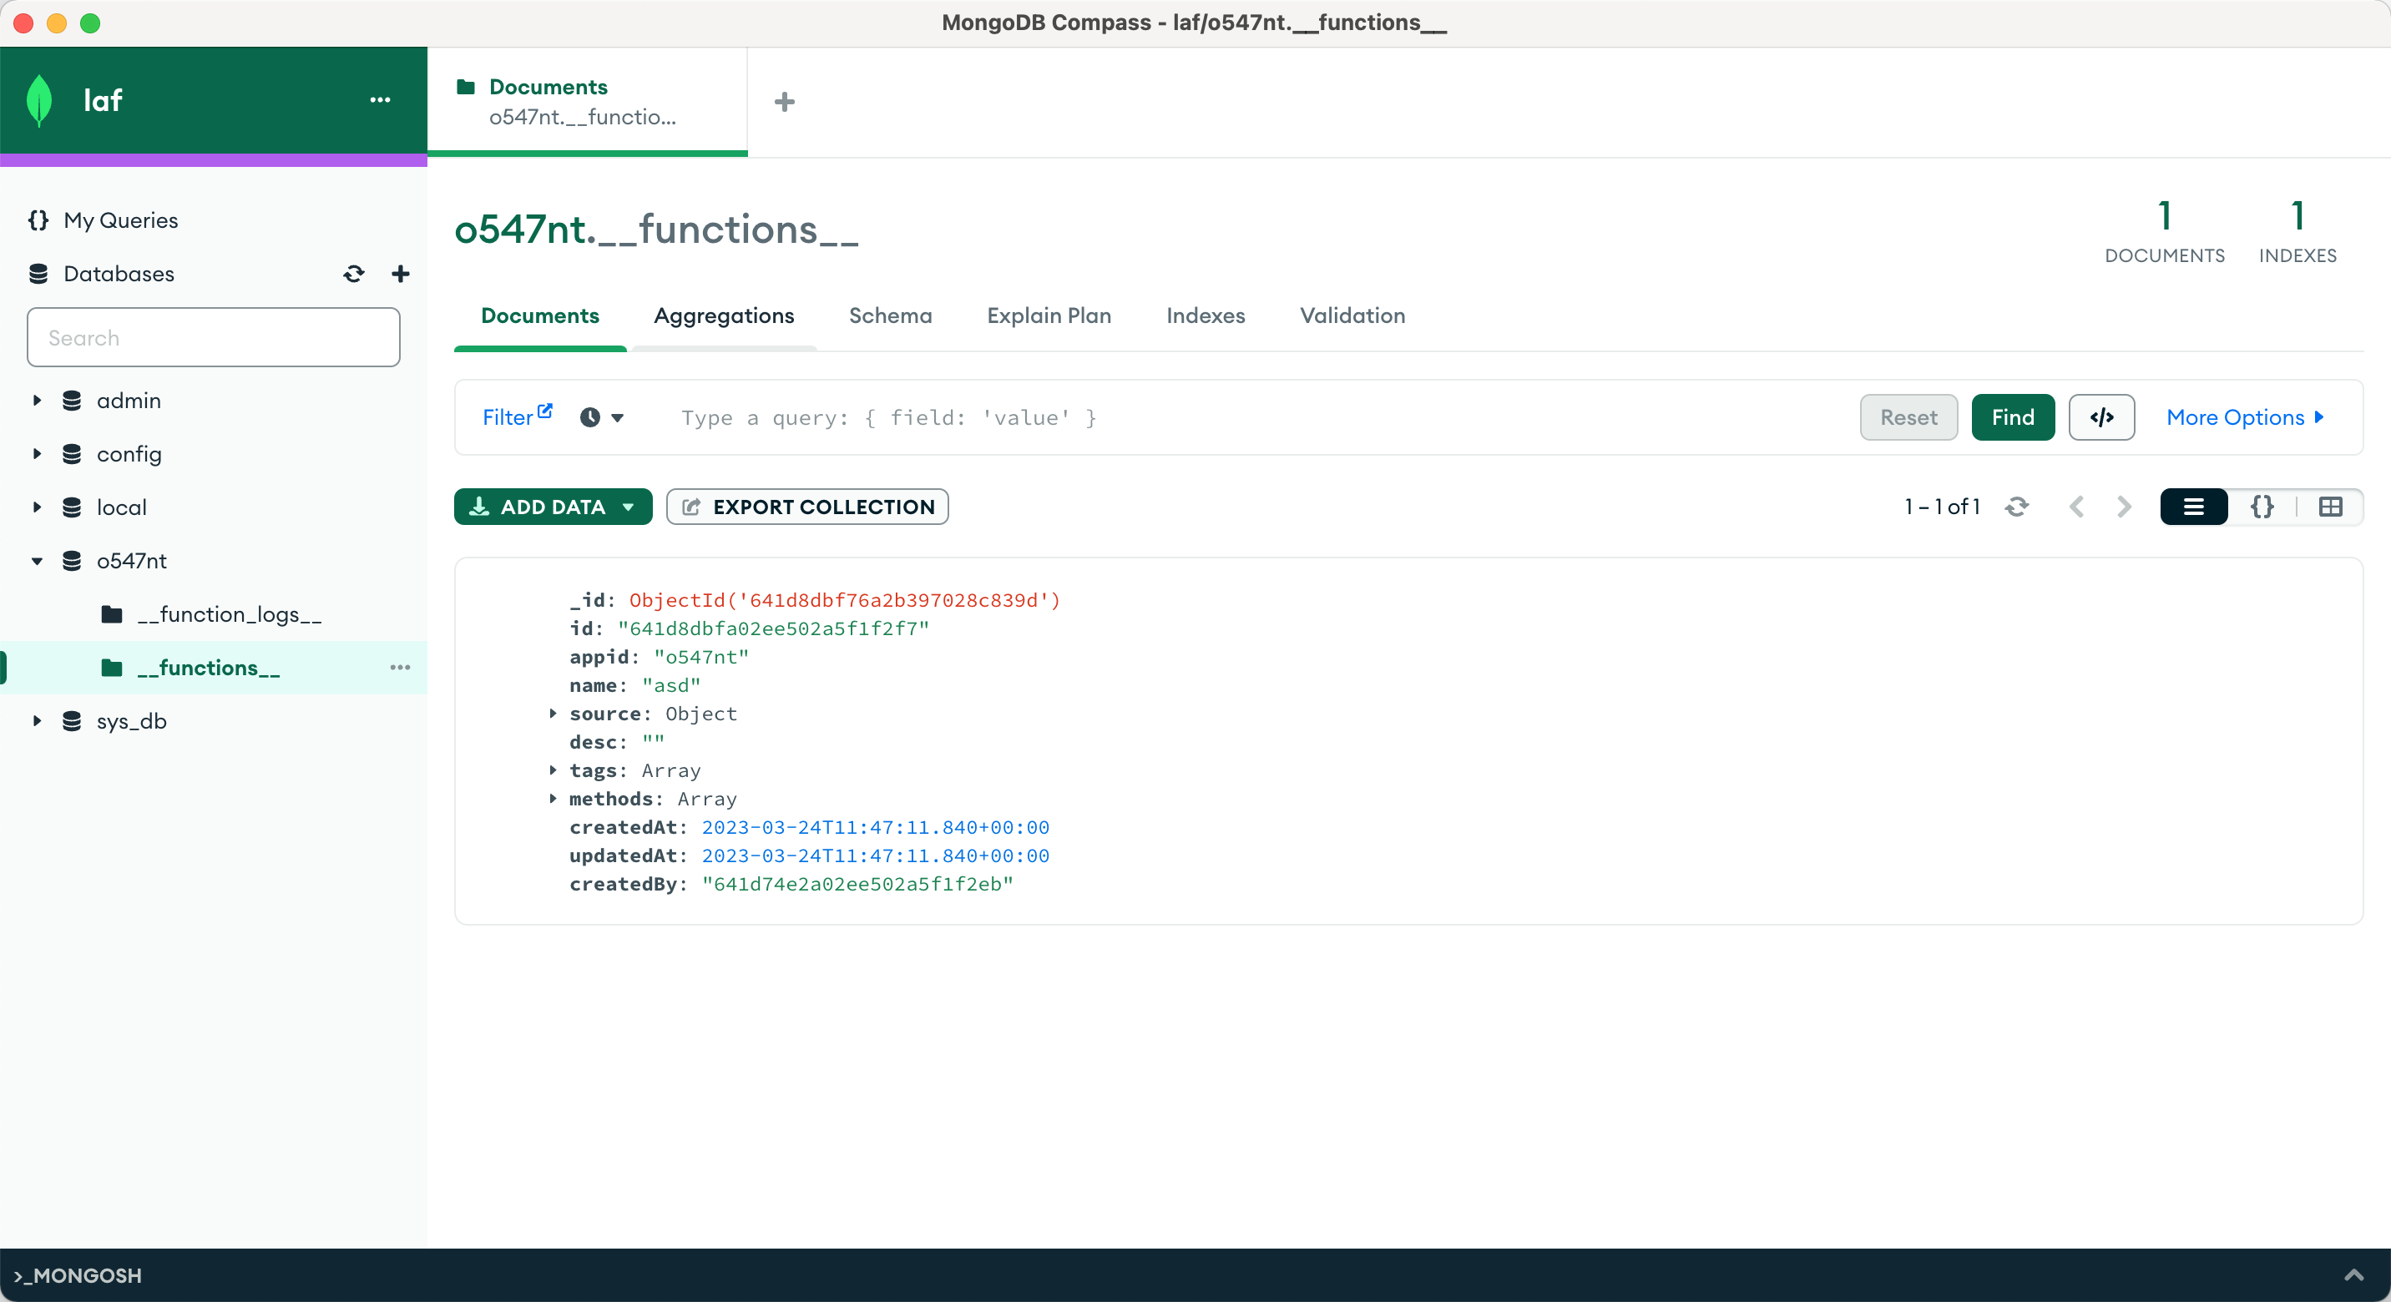
Task: Go to next page of documents
Action: pyautogui.click(x=2124, y=507)
